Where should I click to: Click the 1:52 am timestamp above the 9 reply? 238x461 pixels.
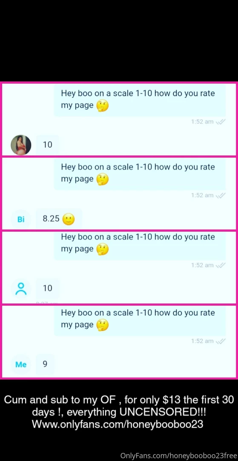[202, 341]
